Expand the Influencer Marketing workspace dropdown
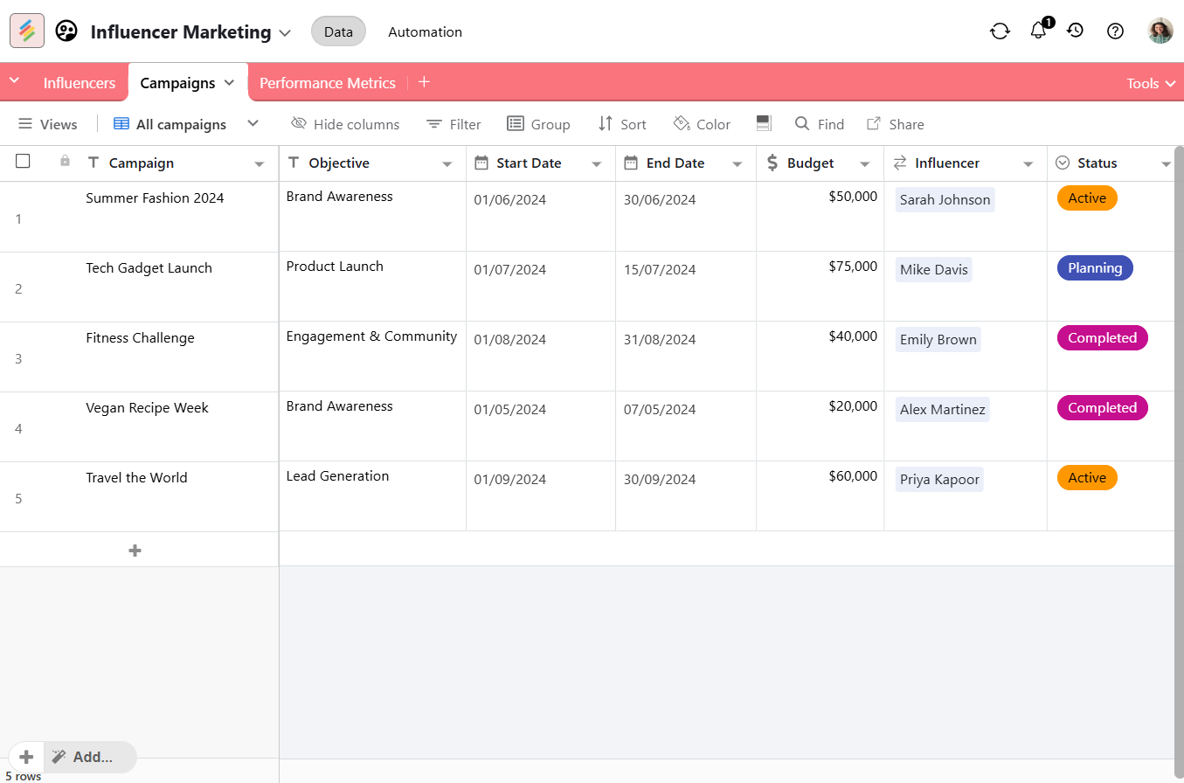Viewport: 1184px width, 783px height. click(x=285, y=33)
